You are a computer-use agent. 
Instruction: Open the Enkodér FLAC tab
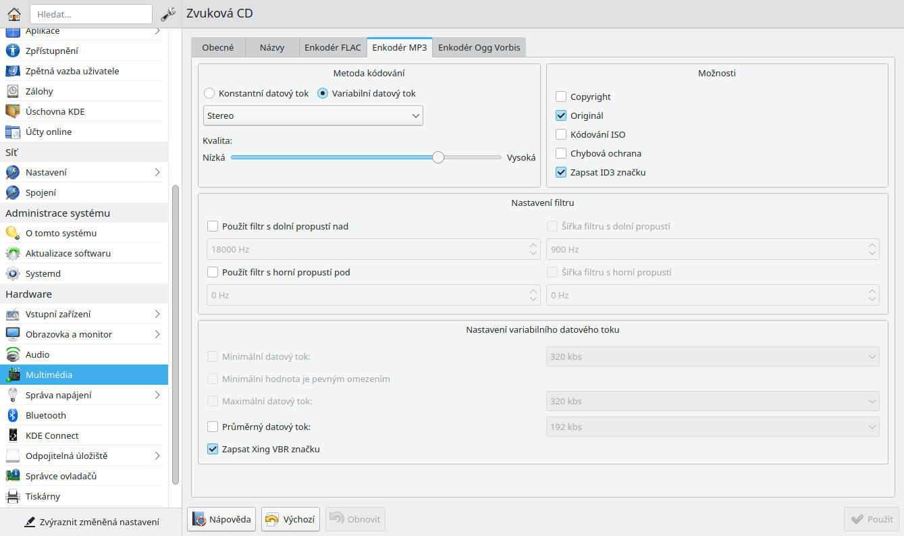pyautogui.click(x=333, y=47)
